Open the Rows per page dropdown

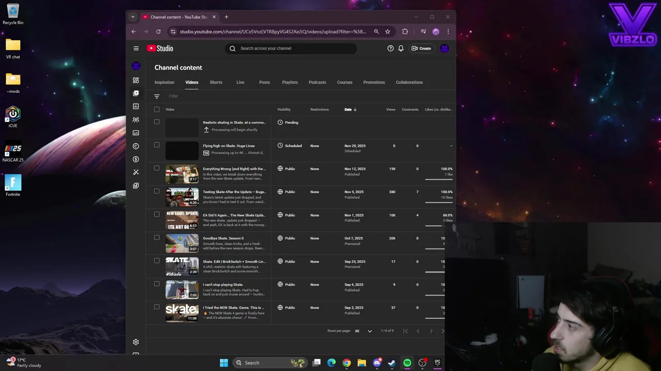tap(364, 331)
